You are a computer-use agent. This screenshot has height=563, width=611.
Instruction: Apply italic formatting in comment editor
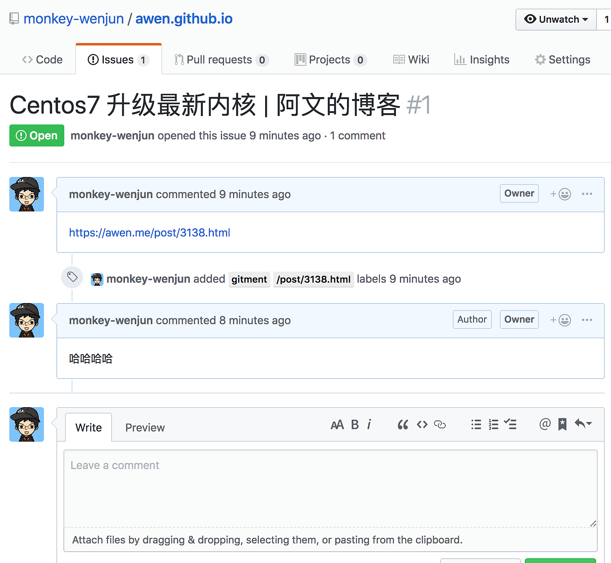pyautogui.click(x=369, y=425)
